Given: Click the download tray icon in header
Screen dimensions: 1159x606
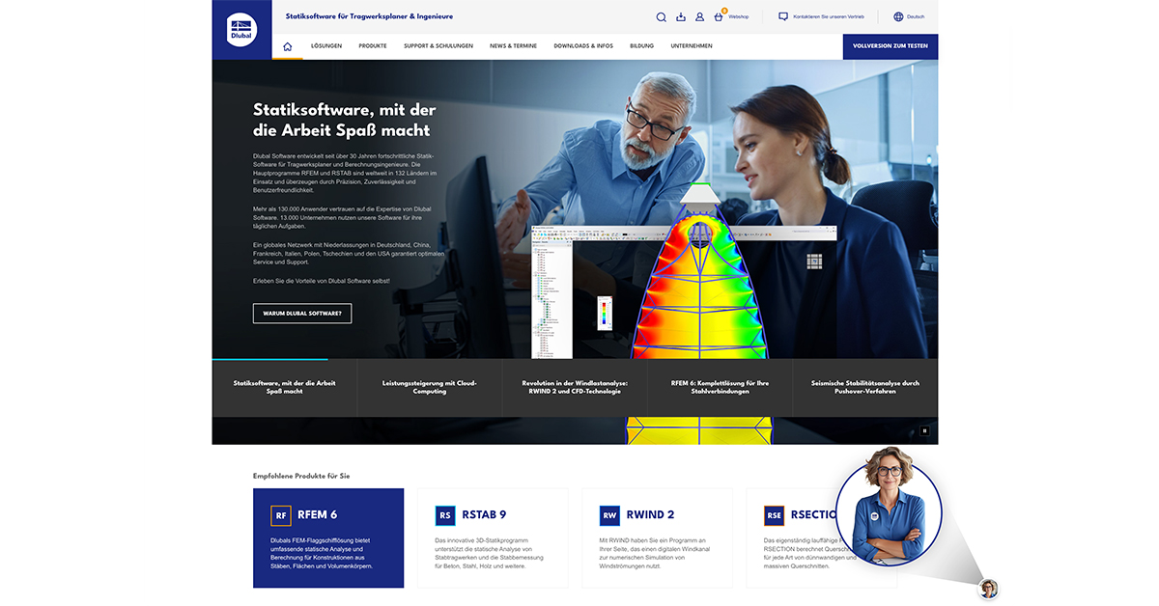Looking at the screenshot, I should [x=681, y=16].
